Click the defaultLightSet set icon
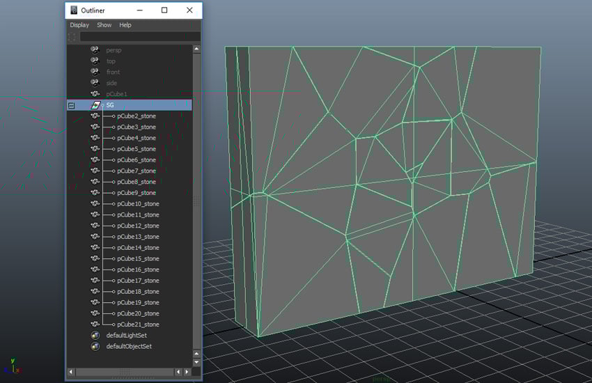Image resolution: width=592 pixels, height=383 pixels. 95,335
